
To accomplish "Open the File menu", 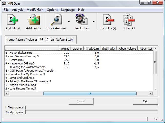I will (6, 10).
